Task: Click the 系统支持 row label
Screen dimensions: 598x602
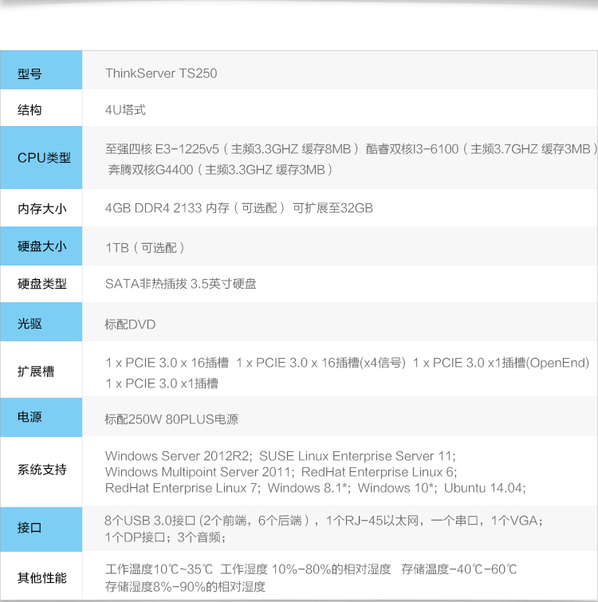Action: pos(42,470)
